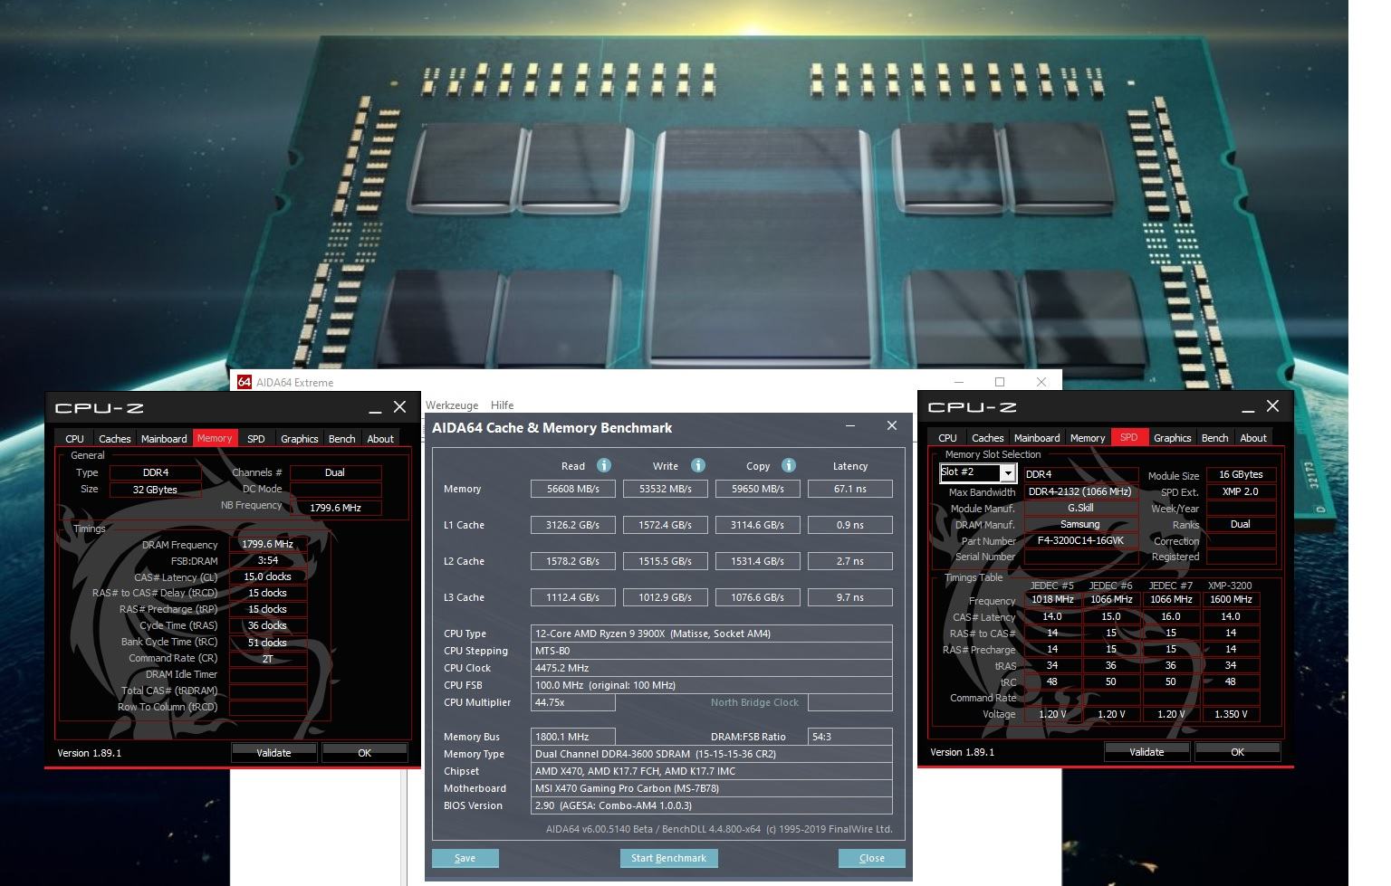
Task: Open Caches tab in right CPU-Z window
Action: click(987, 437)
